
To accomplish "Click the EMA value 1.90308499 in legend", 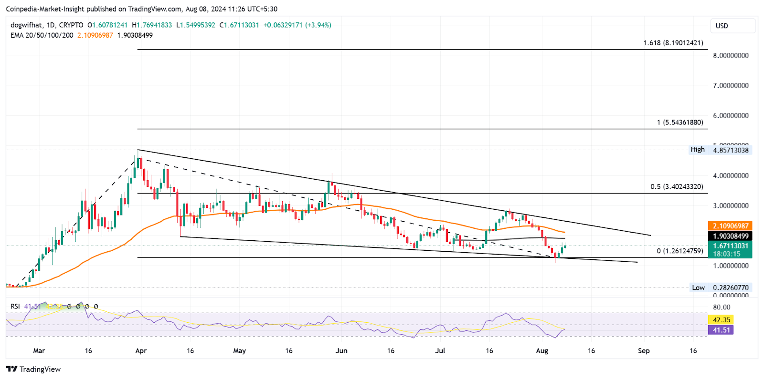I will tap(135, 35).
